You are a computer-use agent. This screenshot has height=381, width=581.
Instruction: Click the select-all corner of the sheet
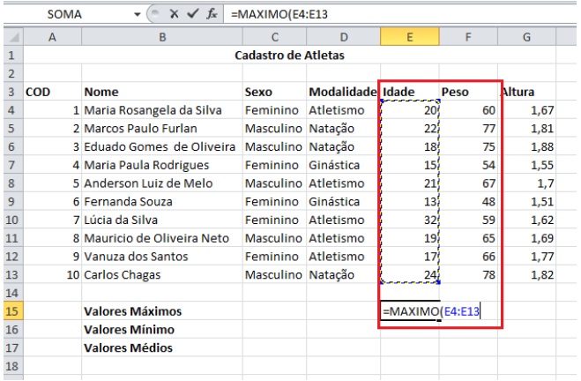click(x=11, y=35)
